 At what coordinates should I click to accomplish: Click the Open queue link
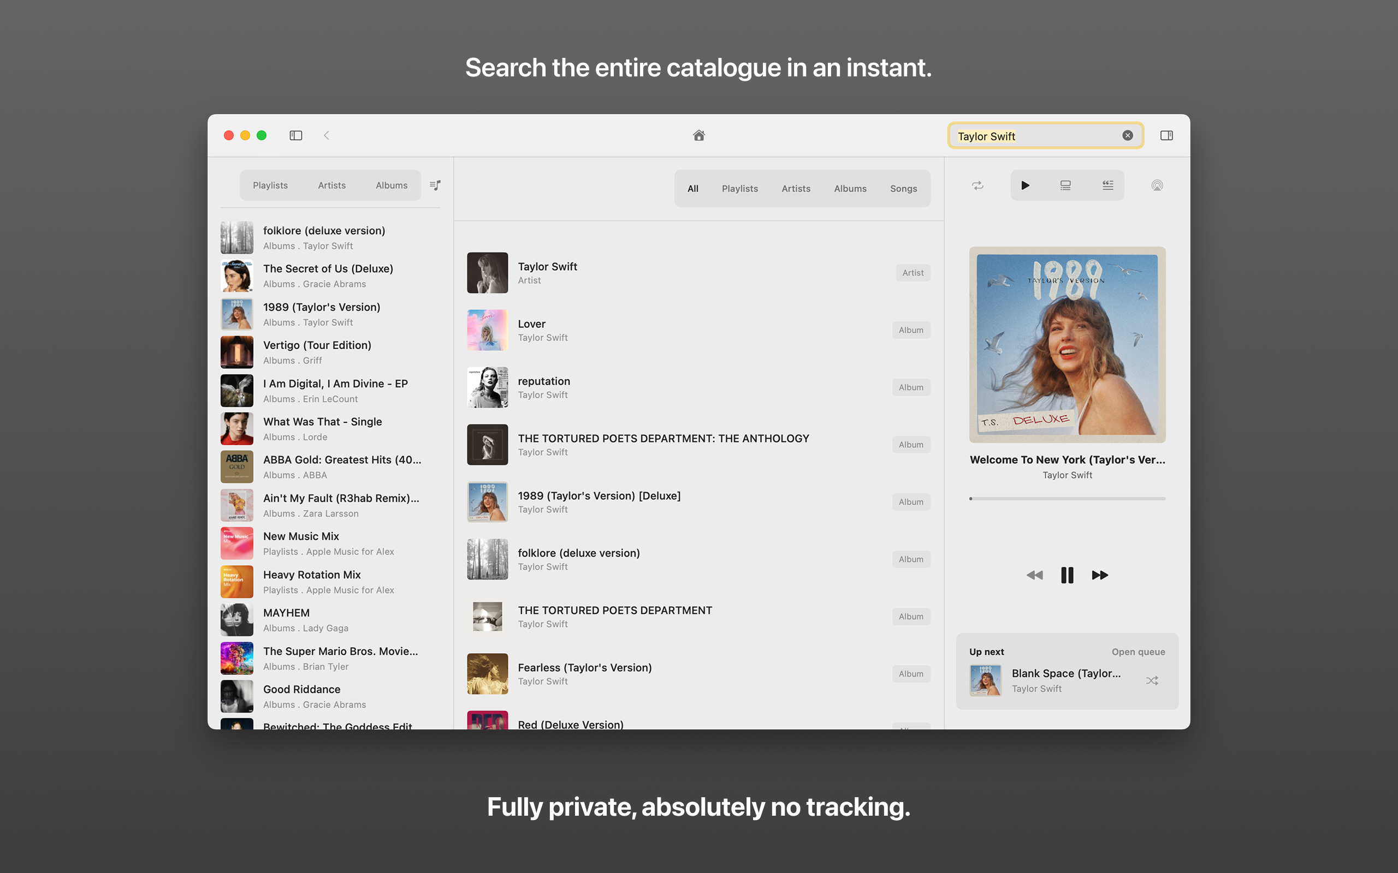click(1138, 652)
